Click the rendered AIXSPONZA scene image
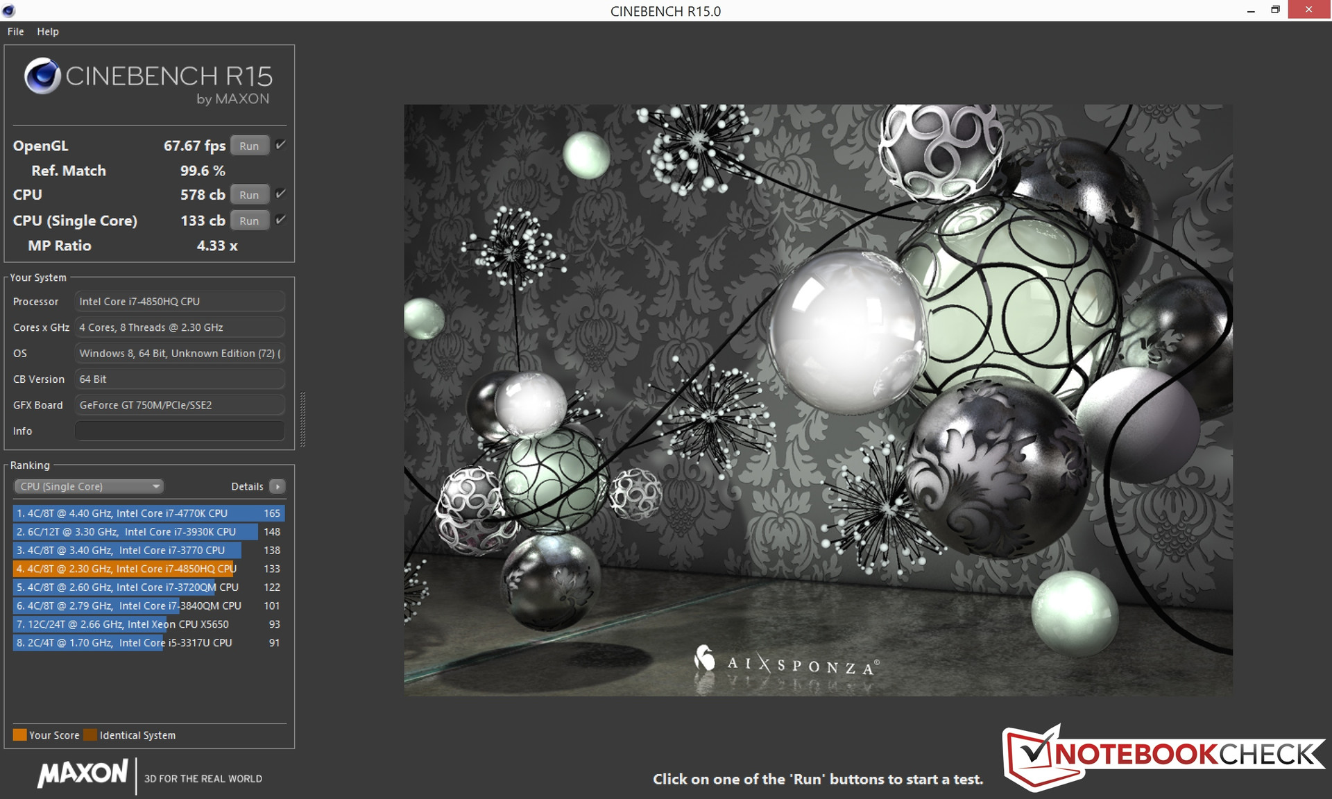Image resolution: width=1332 pixels, height=799 pixels. (x=818, y=400)
